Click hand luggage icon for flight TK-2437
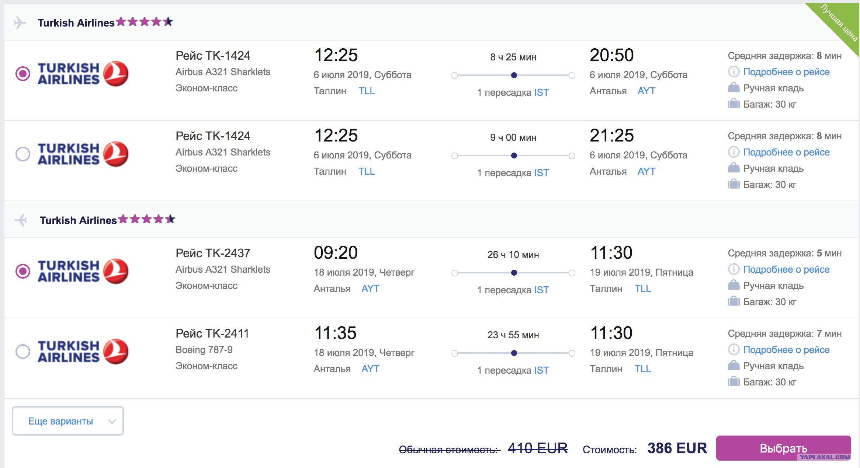Image resolution: width=860 pixels, height=468 pixels. [x=734, y=285]
